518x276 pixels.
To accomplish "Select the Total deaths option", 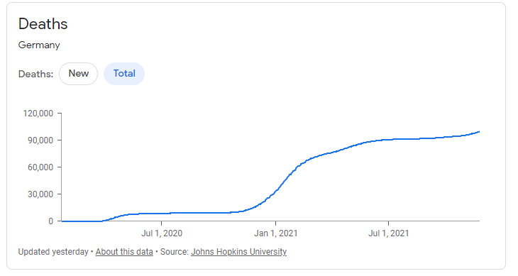I will tap(124, 74).
